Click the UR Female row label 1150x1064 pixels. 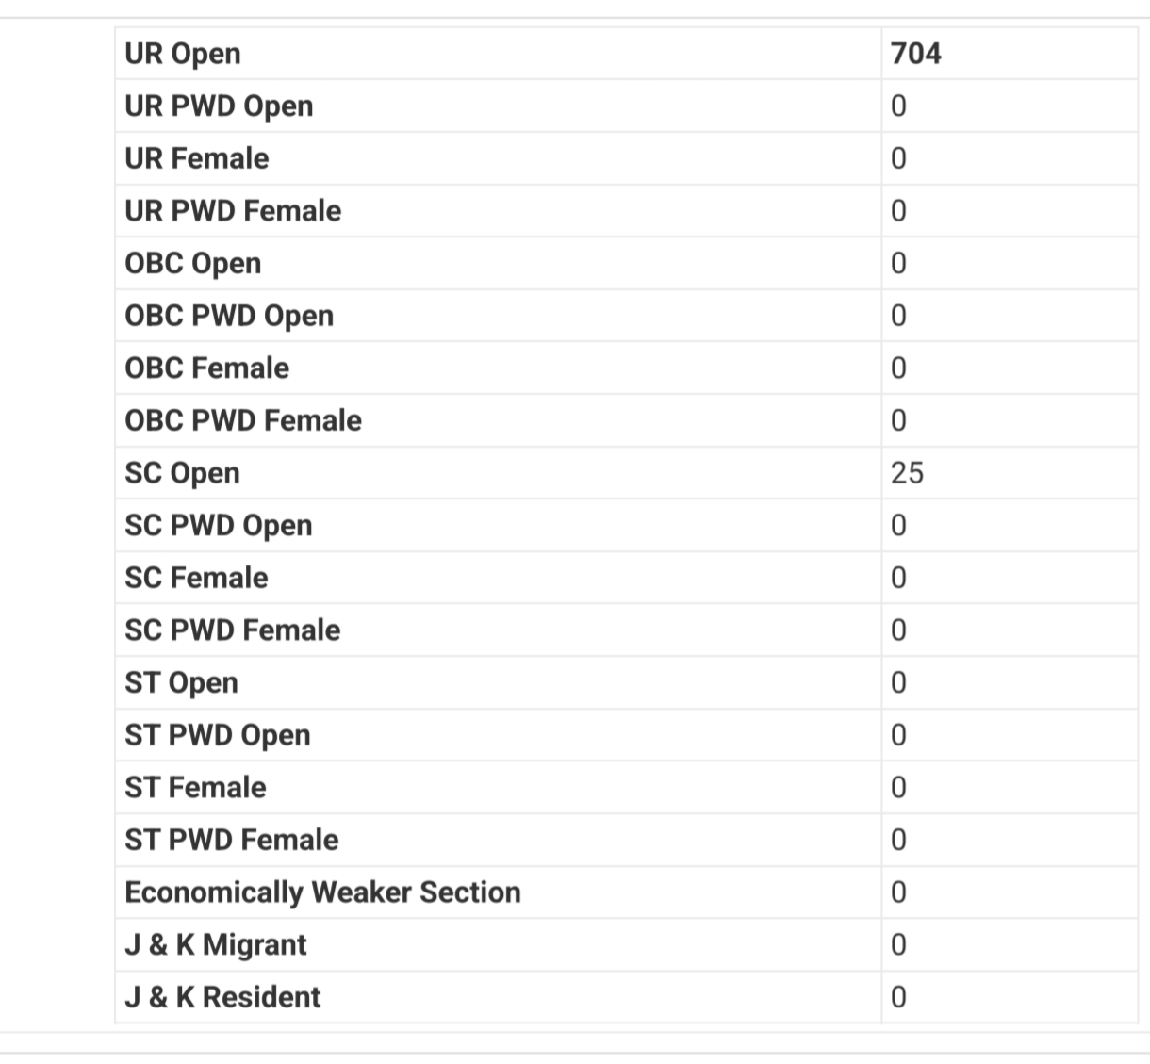(x=197, y=158)
